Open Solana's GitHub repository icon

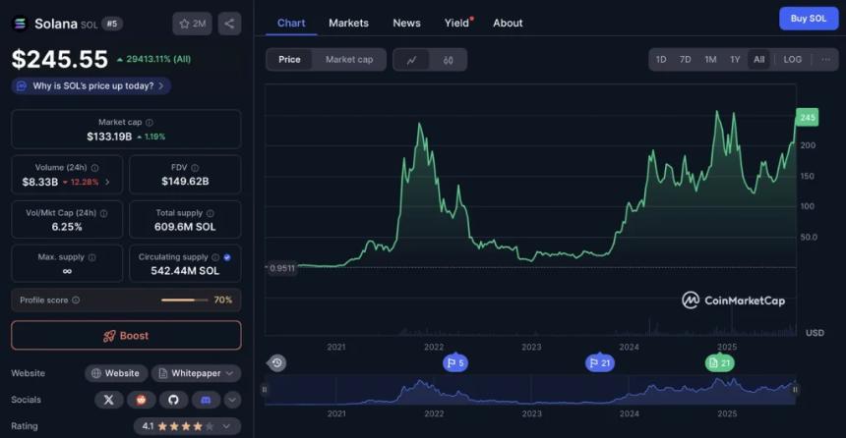(x=173, y=400)
